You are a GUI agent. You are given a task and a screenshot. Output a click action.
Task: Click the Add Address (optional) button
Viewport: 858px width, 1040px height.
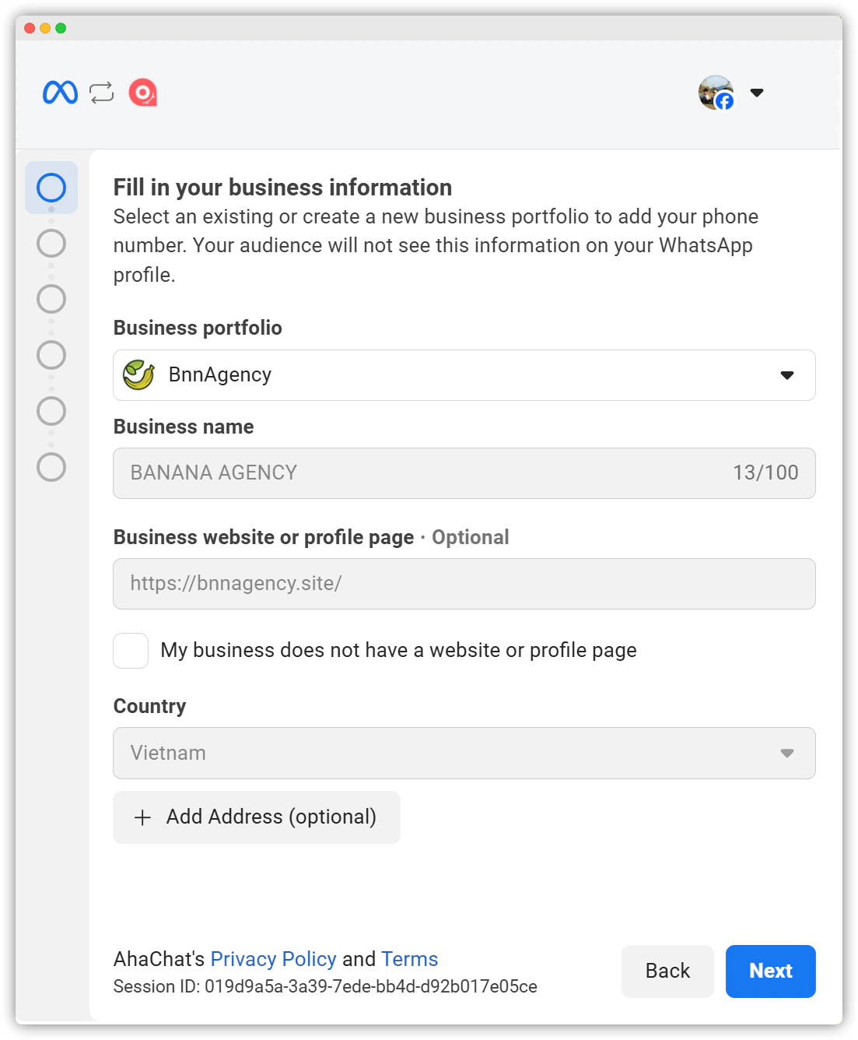pyautogui.click(x=257, y=817)
